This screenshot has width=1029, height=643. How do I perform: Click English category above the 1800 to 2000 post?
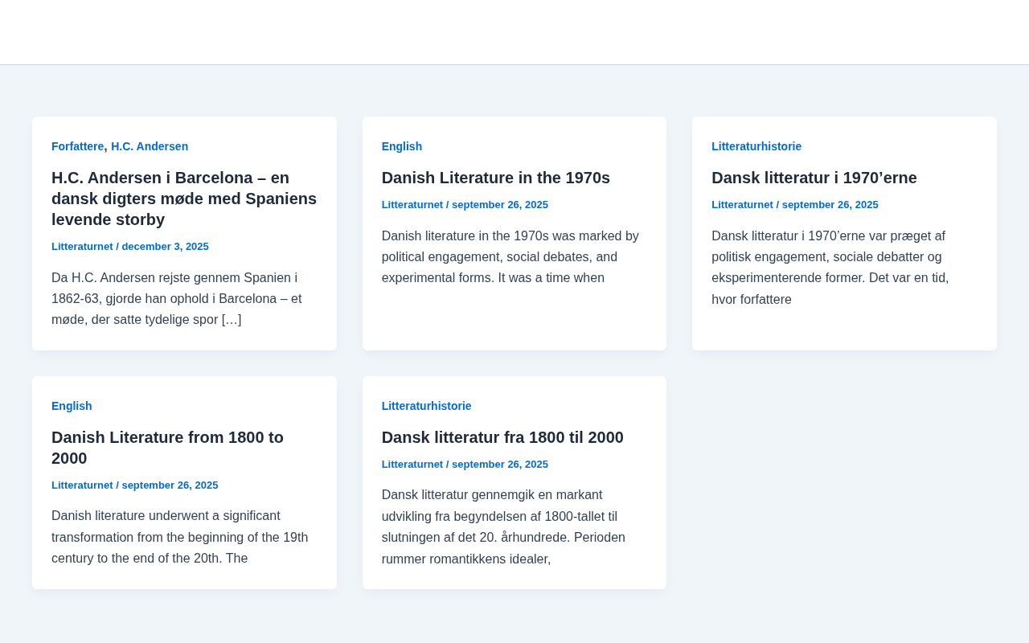tap(72, 406)
